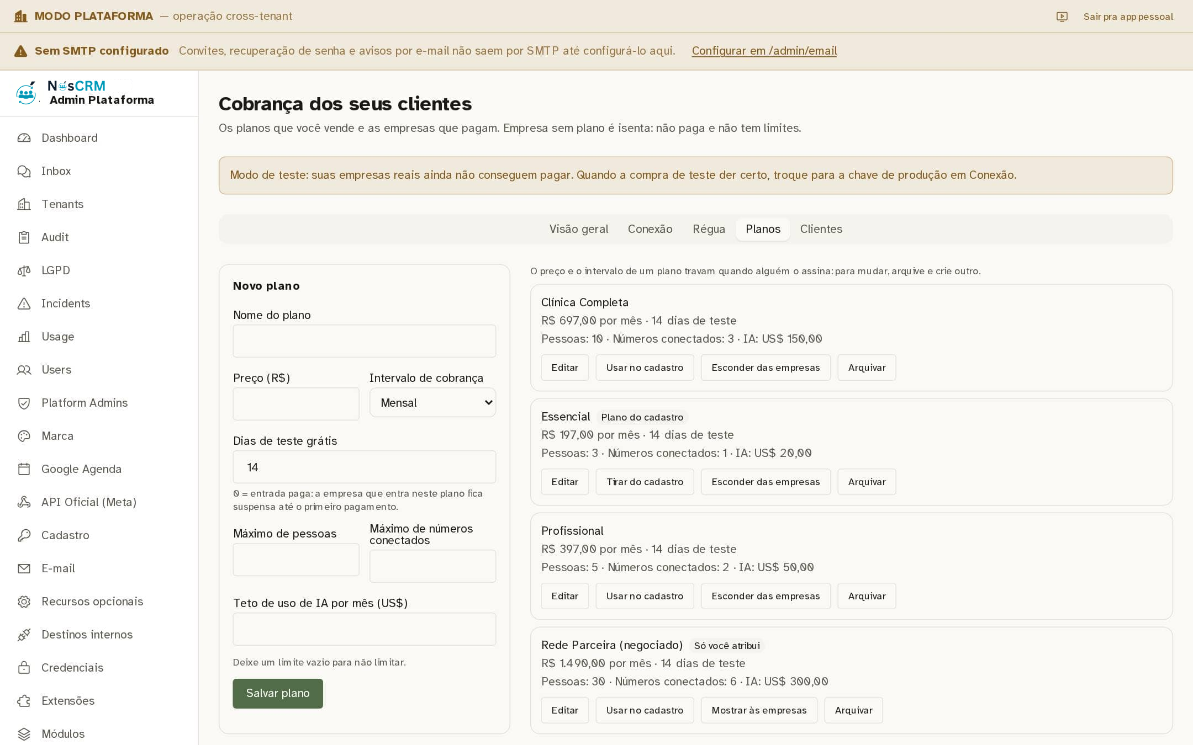Click the Destinos internos plug icon
Image resolution: width=1193 pixels, height=745 pixels.
pos(24,635)
